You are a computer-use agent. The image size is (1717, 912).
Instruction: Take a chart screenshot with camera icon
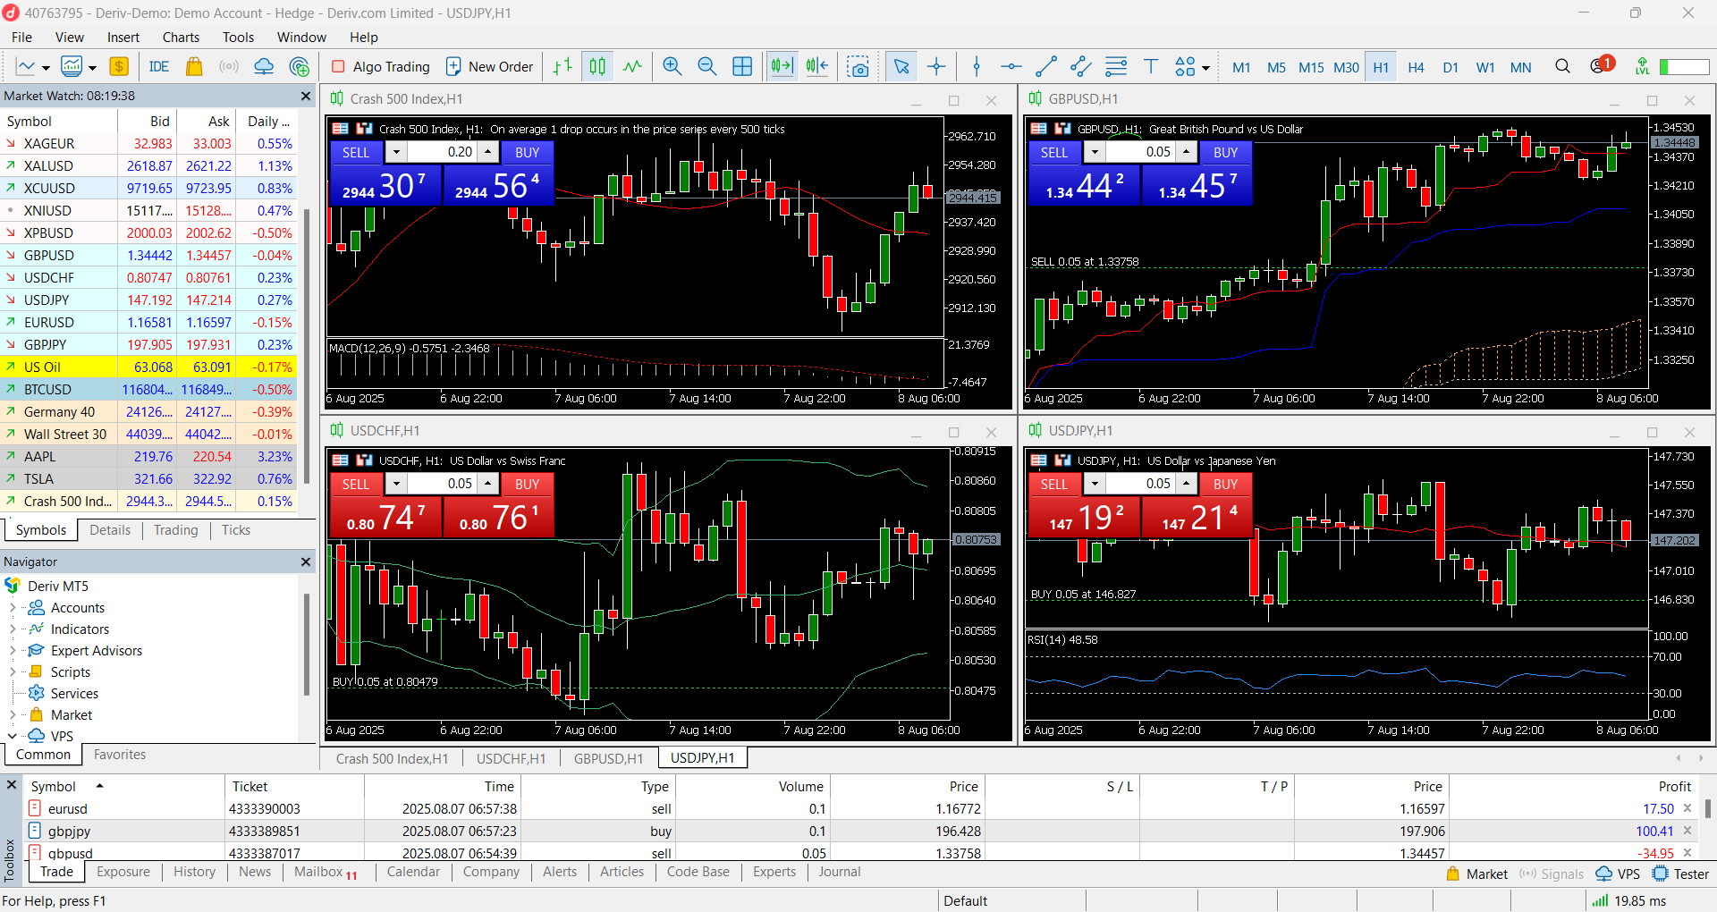(x=858, y=67)
